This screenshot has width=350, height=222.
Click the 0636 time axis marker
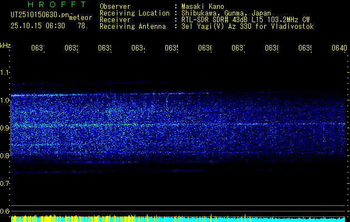click(x=205, y=48)
